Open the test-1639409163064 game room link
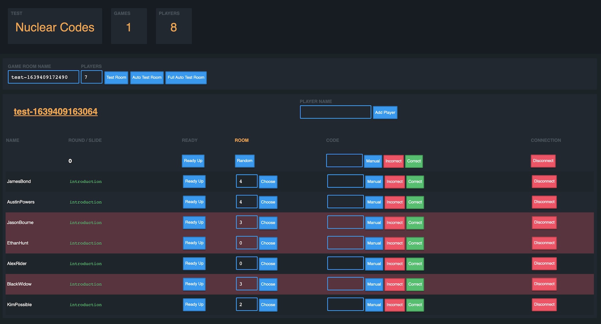 click(x=55, y=112)
